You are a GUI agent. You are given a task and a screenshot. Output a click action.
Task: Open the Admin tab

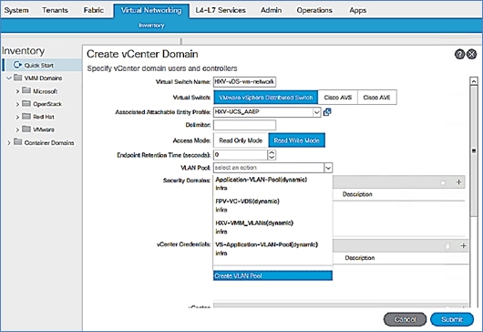pos(271,10)
